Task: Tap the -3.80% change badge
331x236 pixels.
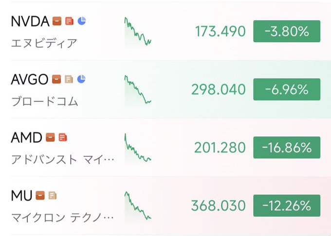Action: [287, 32]
